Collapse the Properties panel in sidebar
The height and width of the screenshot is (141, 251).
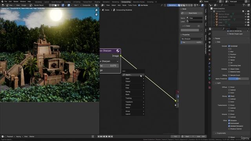click(185, 35)
